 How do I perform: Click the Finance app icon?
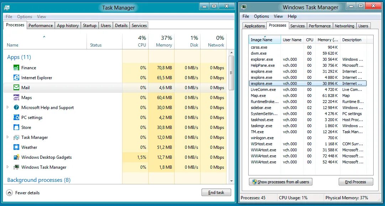click(16, 67)
